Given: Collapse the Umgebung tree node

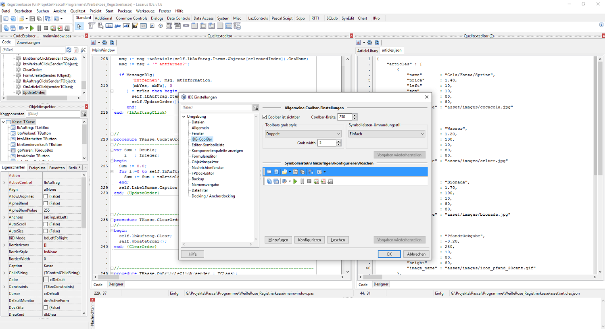Looking at the screenshot, I should (x=184, y=117).
